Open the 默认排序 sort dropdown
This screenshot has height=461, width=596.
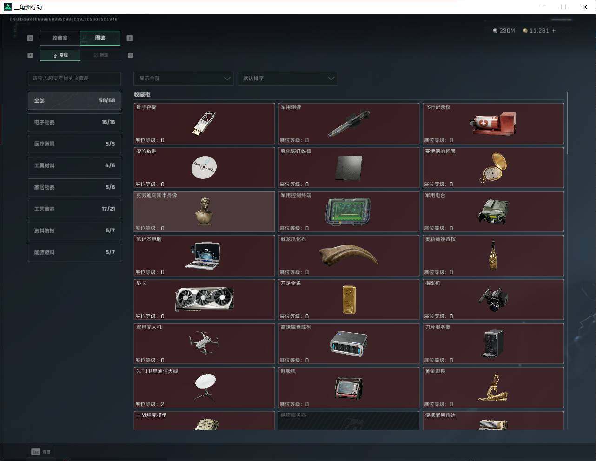point(287,79)
